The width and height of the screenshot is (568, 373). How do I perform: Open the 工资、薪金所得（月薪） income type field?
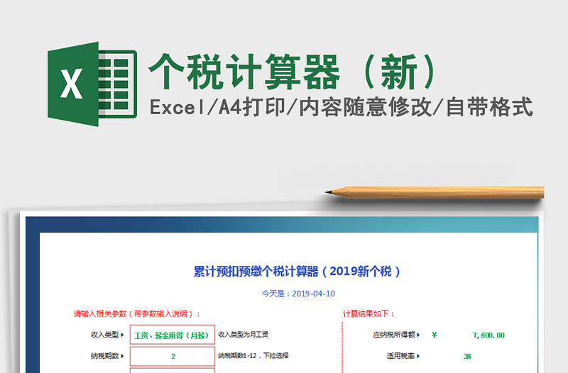173,335
